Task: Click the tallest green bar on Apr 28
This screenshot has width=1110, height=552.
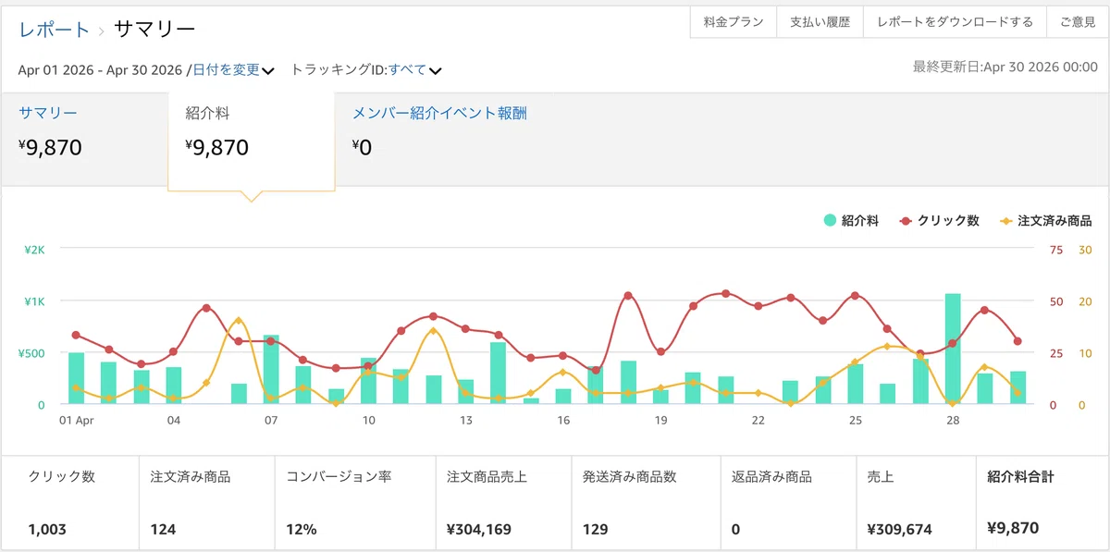Action: point(953,349)
